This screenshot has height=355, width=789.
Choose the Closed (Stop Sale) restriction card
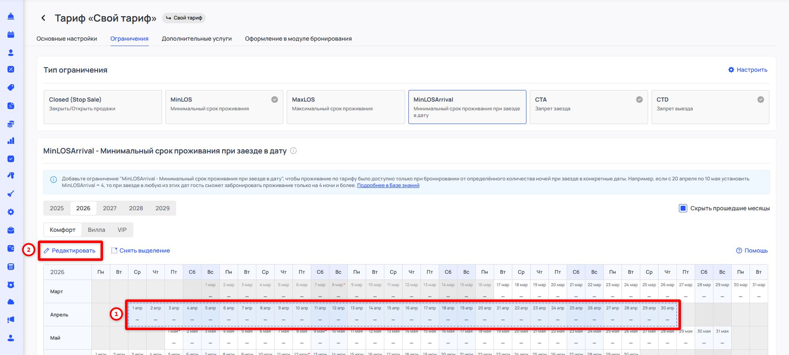point(103,107)
